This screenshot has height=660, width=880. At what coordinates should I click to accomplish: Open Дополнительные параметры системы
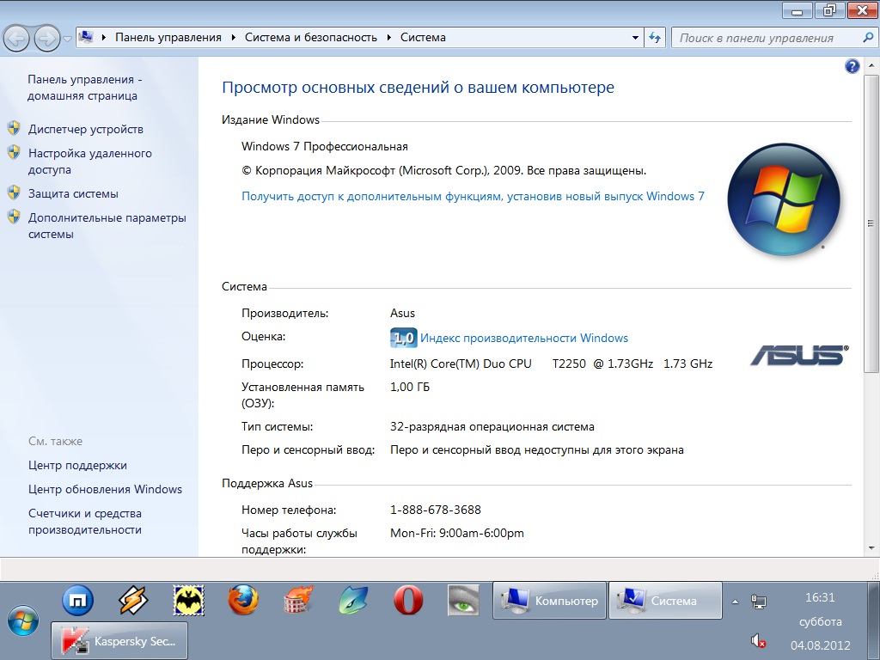click(x=107, y=226)
